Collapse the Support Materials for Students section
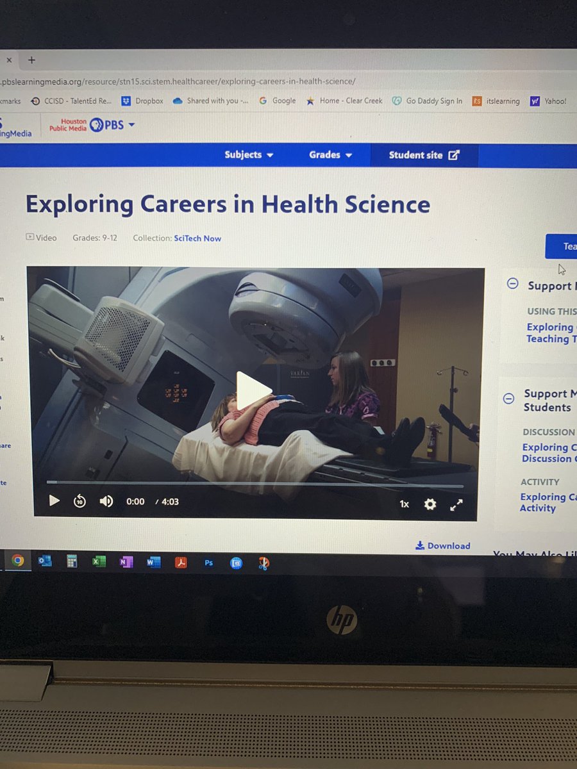This screenshot has height=769, width=577. (x=508, y=397)
